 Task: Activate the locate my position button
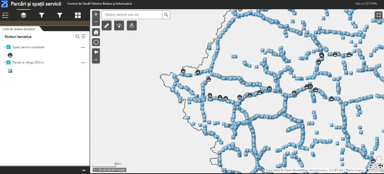click(96, 42)
